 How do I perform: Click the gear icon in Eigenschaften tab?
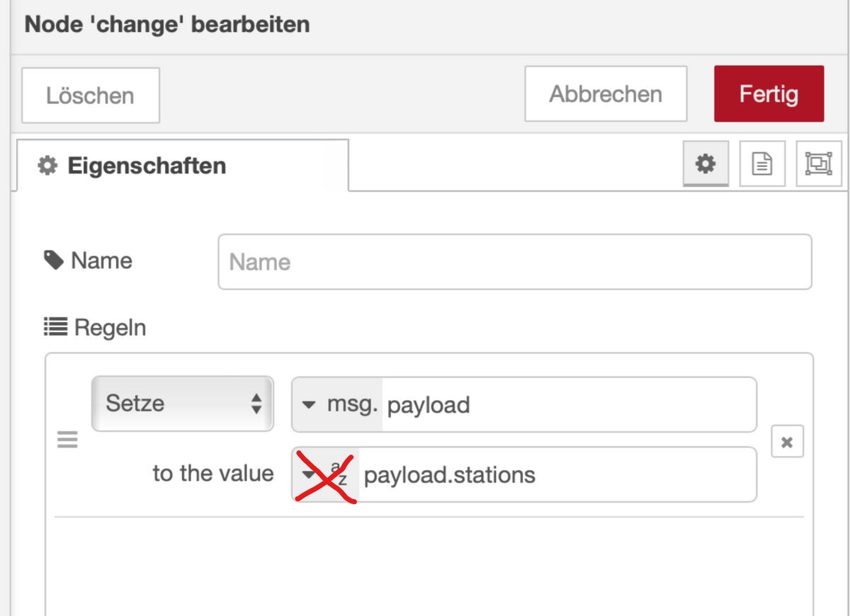[47, 166]
